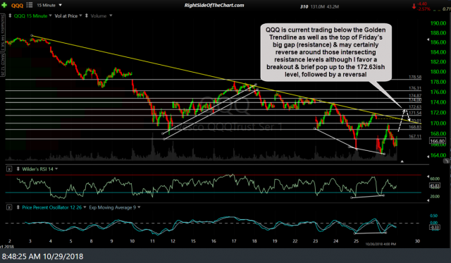Screen dimensions: 451x263
Task: Open the Price Percent Oscillator 12 26 dropdown
Action: 85,207
